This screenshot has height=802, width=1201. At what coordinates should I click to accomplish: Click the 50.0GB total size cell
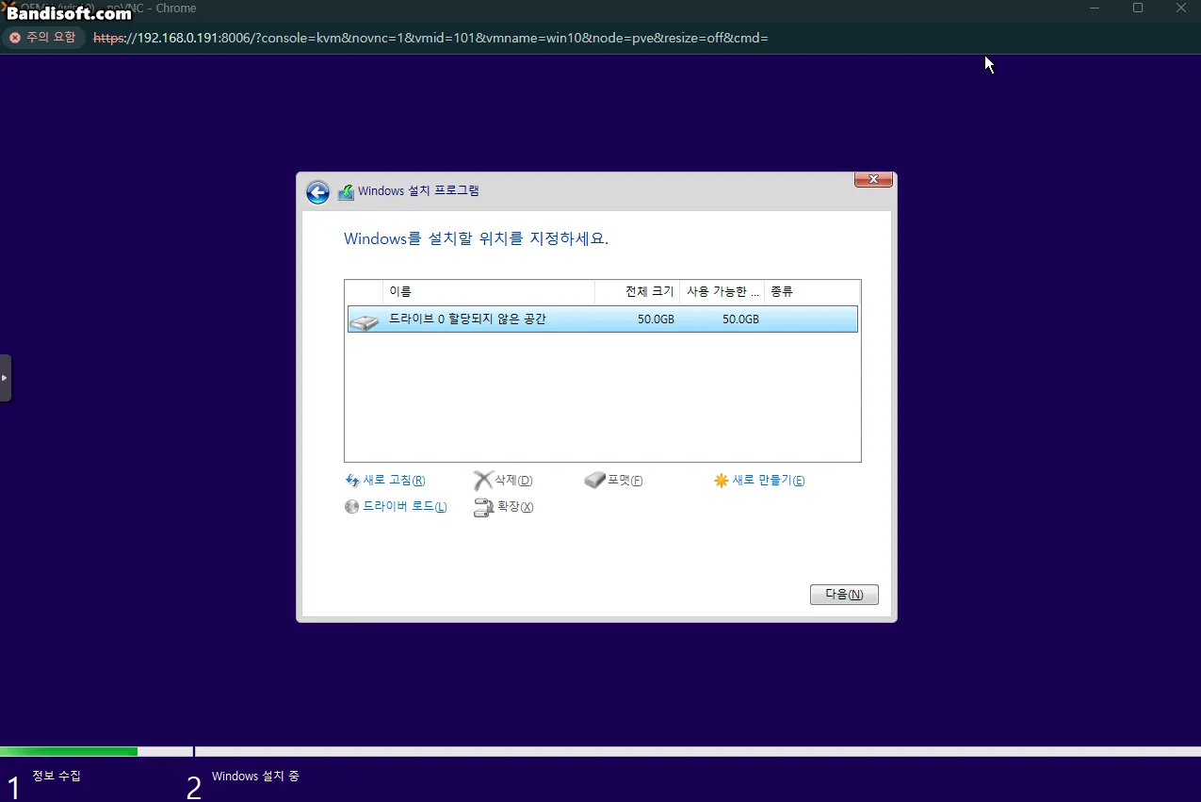pos(656,319)
